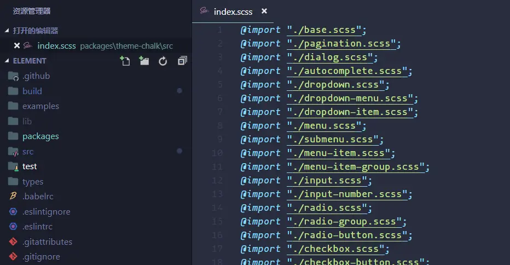Select index.scss in open editors list
The width and height of the screenshot is (510, 265).
(96, 45)
